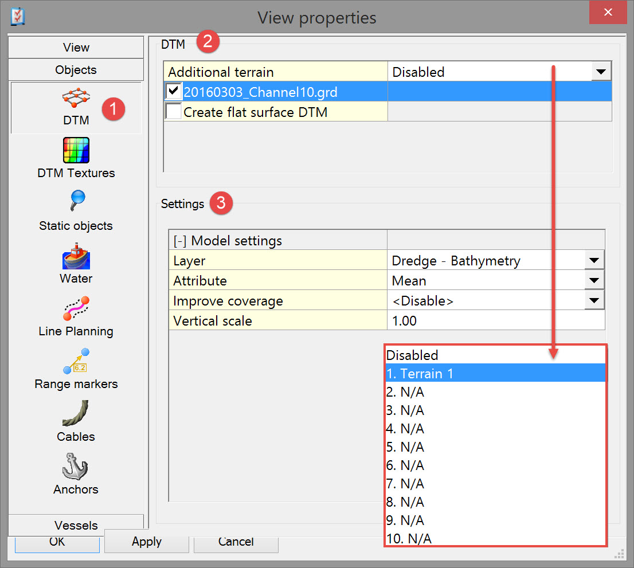Click the Apply button

[x=146, y=542]
